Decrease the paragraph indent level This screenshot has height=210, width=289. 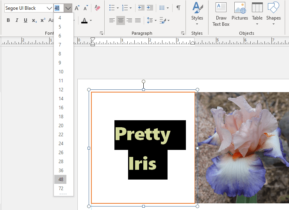141,8
